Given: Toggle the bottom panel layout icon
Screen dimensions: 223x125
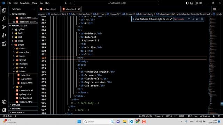Looking at the screenshot, I should [x=192, y=3].
